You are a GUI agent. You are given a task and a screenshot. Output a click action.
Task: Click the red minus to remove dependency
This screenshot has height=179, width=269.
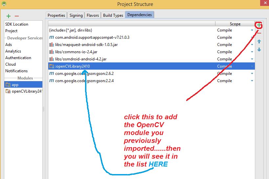coord(259,33)
